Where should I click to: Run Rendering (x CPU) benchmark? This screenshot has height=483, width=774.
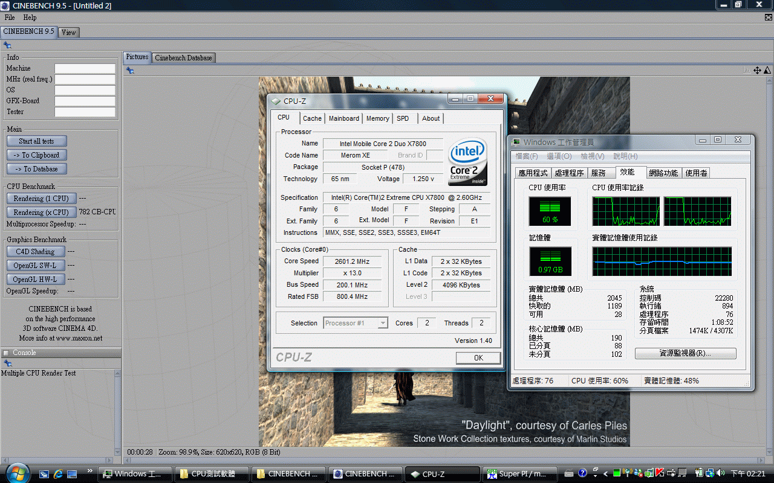point(42,212)
